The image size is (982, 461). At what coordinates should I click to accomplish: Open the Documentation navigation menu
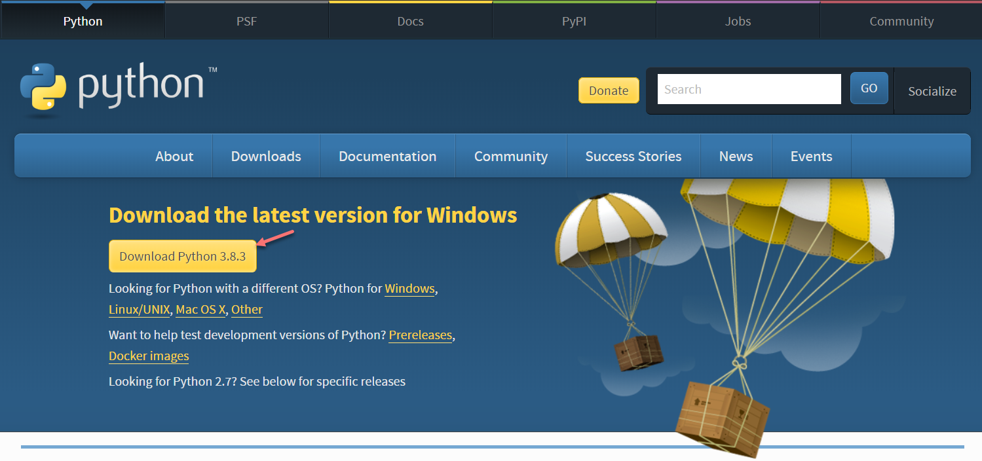click(387, 156)
